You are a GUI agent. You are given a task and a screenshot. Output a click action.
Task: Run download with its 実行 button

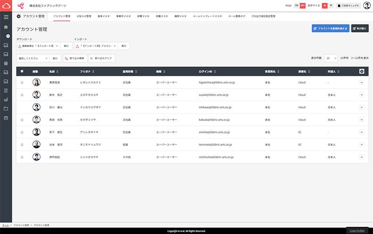[66, 46]
